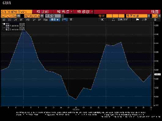Open the currency dropdown arrow at far right
Image resolution: width=162 pixels, height=121 pixels.
160,16
